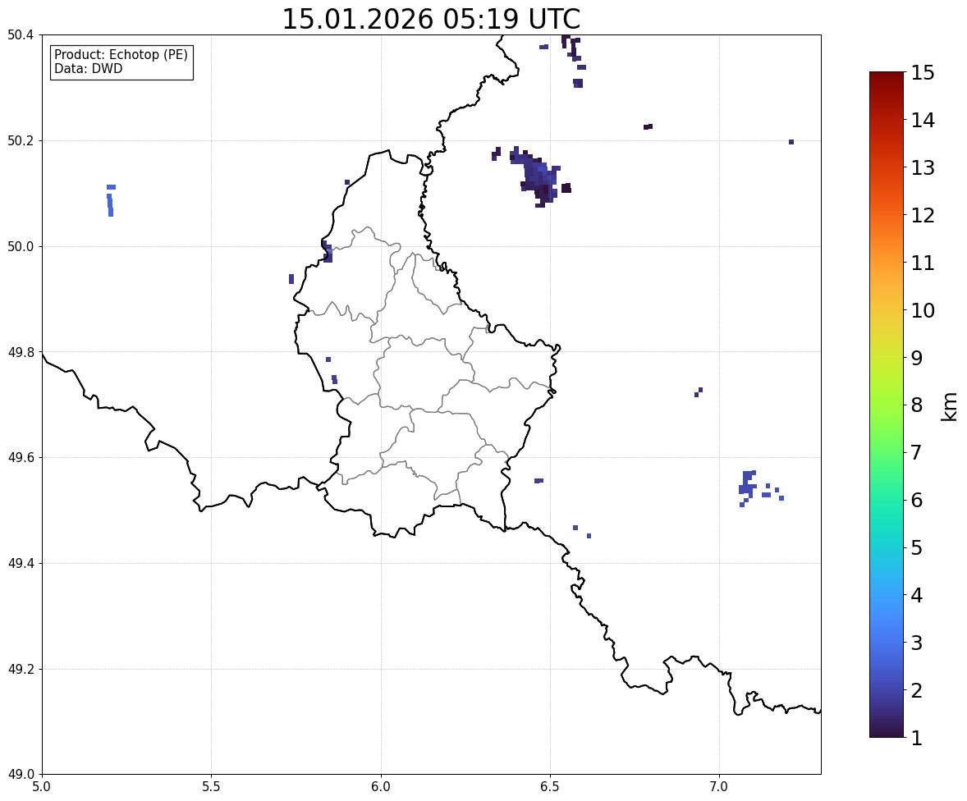Screen dimensions: 967x801
Task: Click the x-axis tick label 6.0
Action: tap(381, 787)
